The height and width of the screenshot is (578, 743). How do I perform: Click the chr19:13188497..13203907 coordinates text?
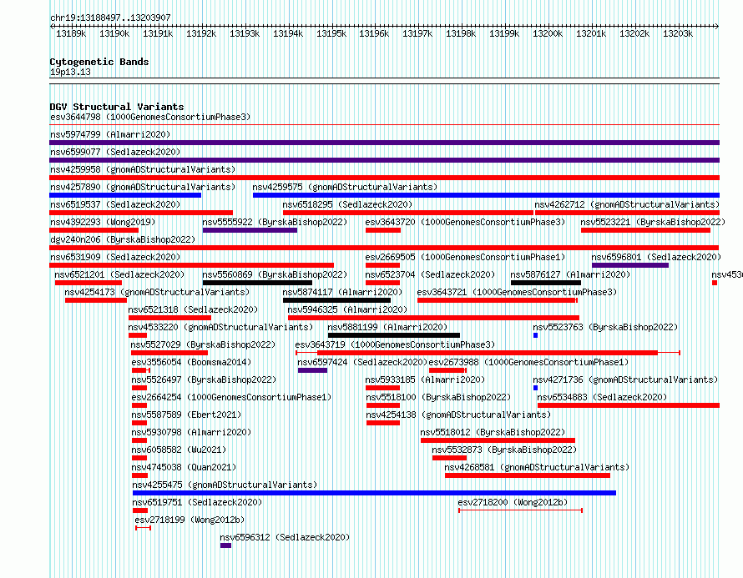tap(110, 18)
